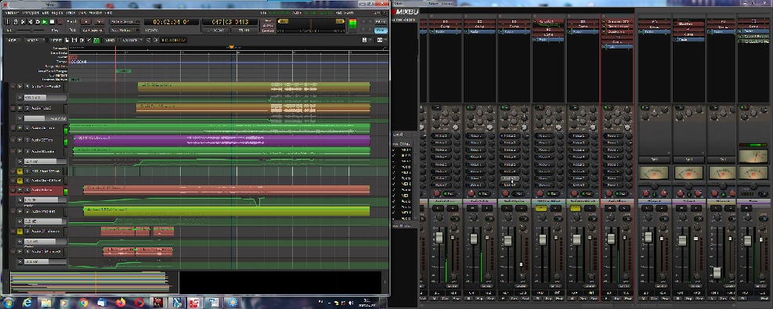Open the Follow Range dropdown in transport bar
The height and width of the screenshot is (309, 773).
coord(125,22)
